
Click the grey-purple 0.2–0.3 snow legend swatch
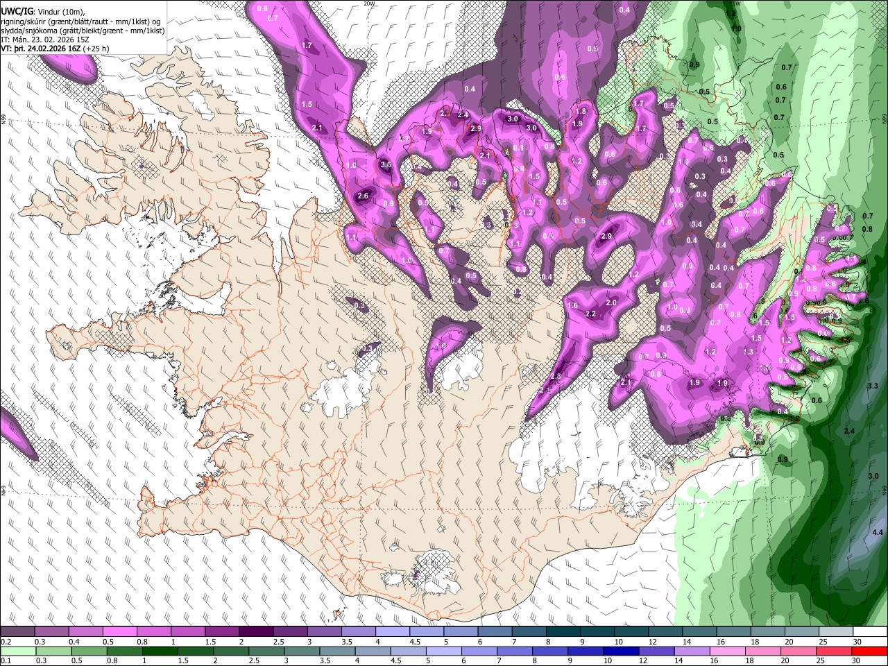(x=17, y=632)
